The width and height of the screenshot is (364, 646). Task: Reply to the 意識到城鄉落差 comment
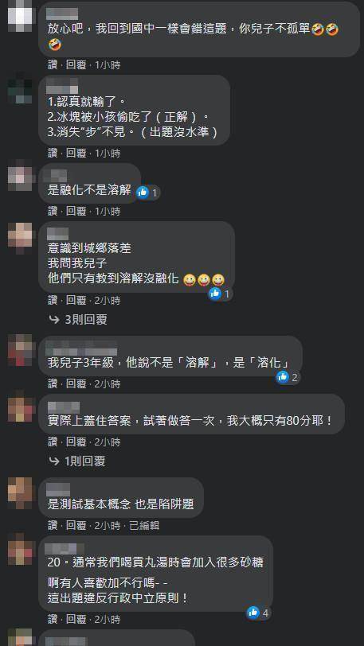click(76, 301)
